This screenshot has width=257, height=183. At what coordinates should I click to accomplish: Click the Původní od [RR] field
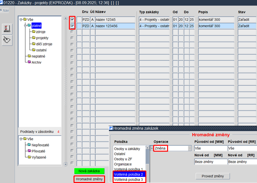coord(243,148)
